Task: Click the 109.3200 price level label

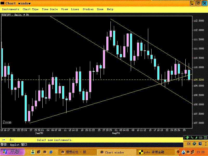Action: tap(199, 80)
